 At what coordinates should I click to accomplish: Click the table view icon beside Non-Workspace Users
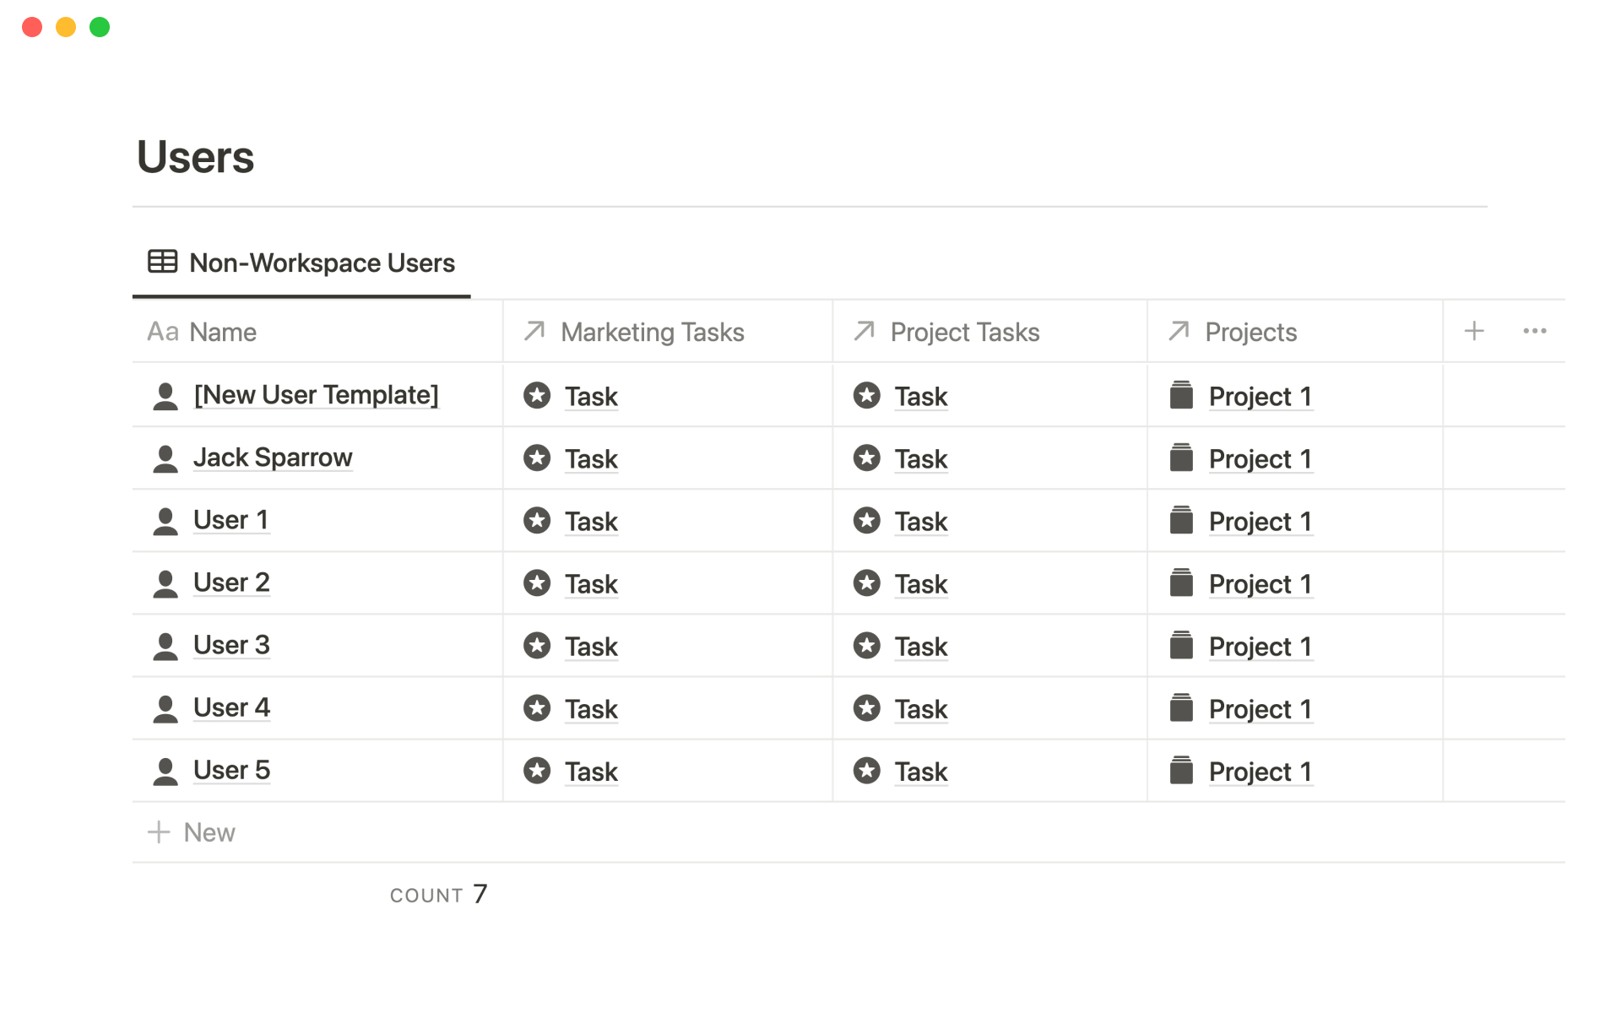pos(162,263)
